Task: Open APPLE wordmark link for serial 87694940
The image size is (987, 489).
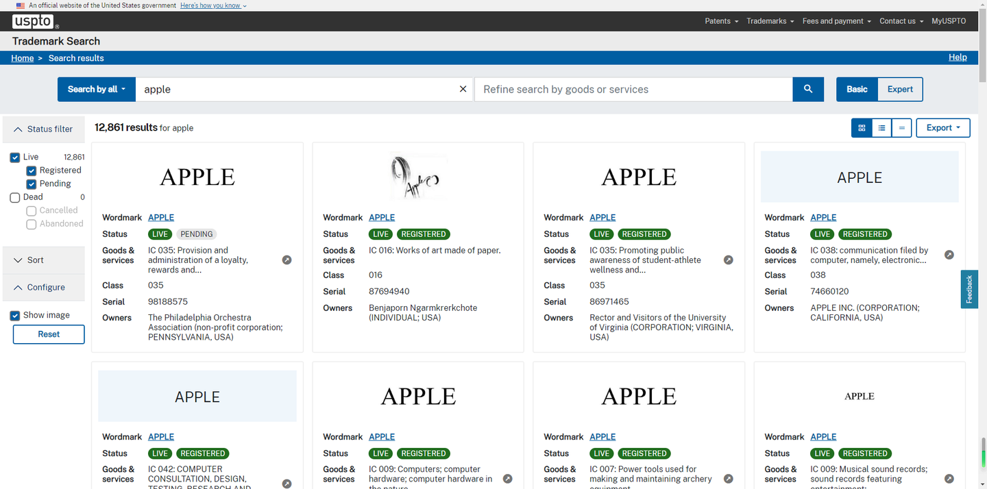Action: 382,217
